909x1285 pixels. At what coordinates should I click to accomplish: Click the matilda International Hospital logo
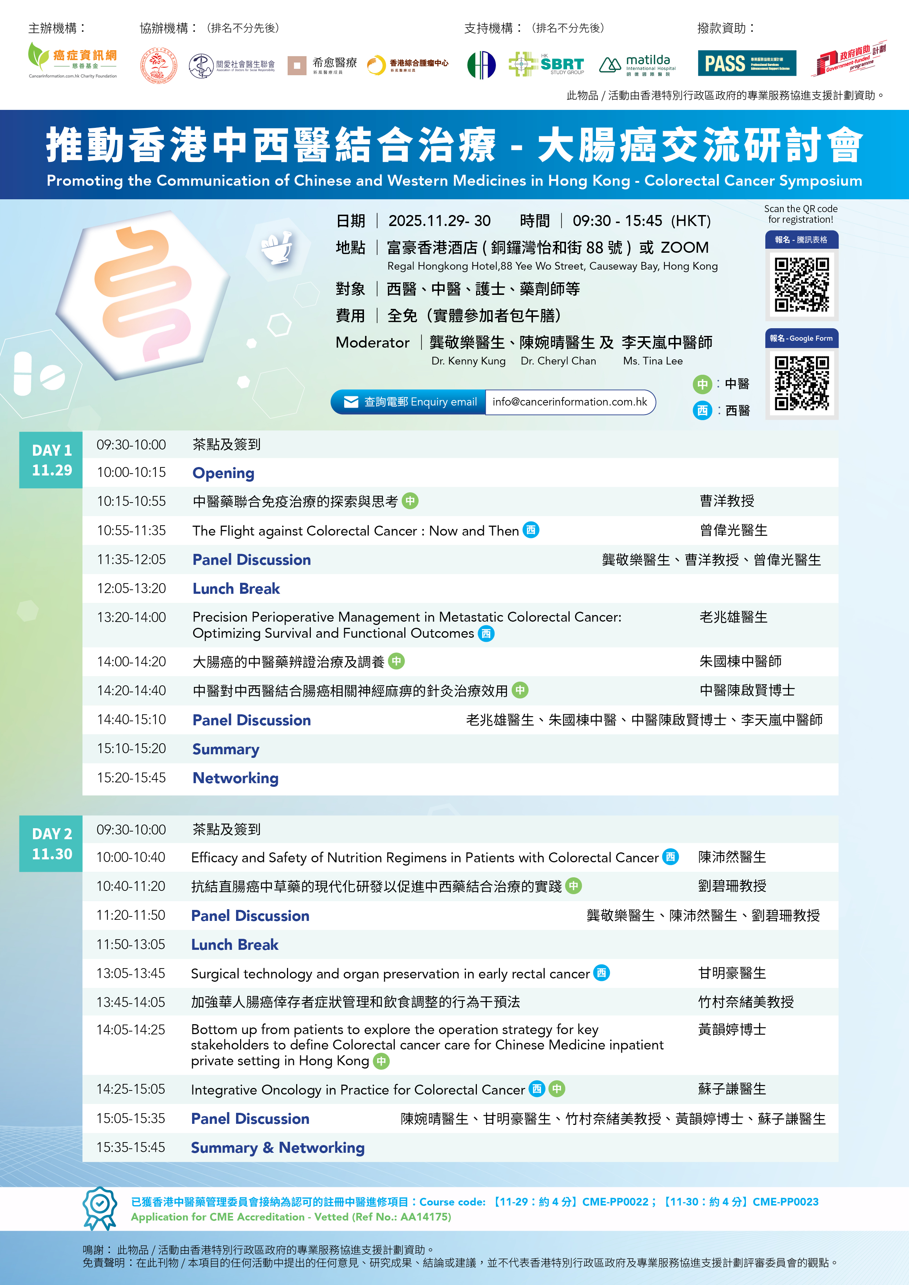(638, 65)
